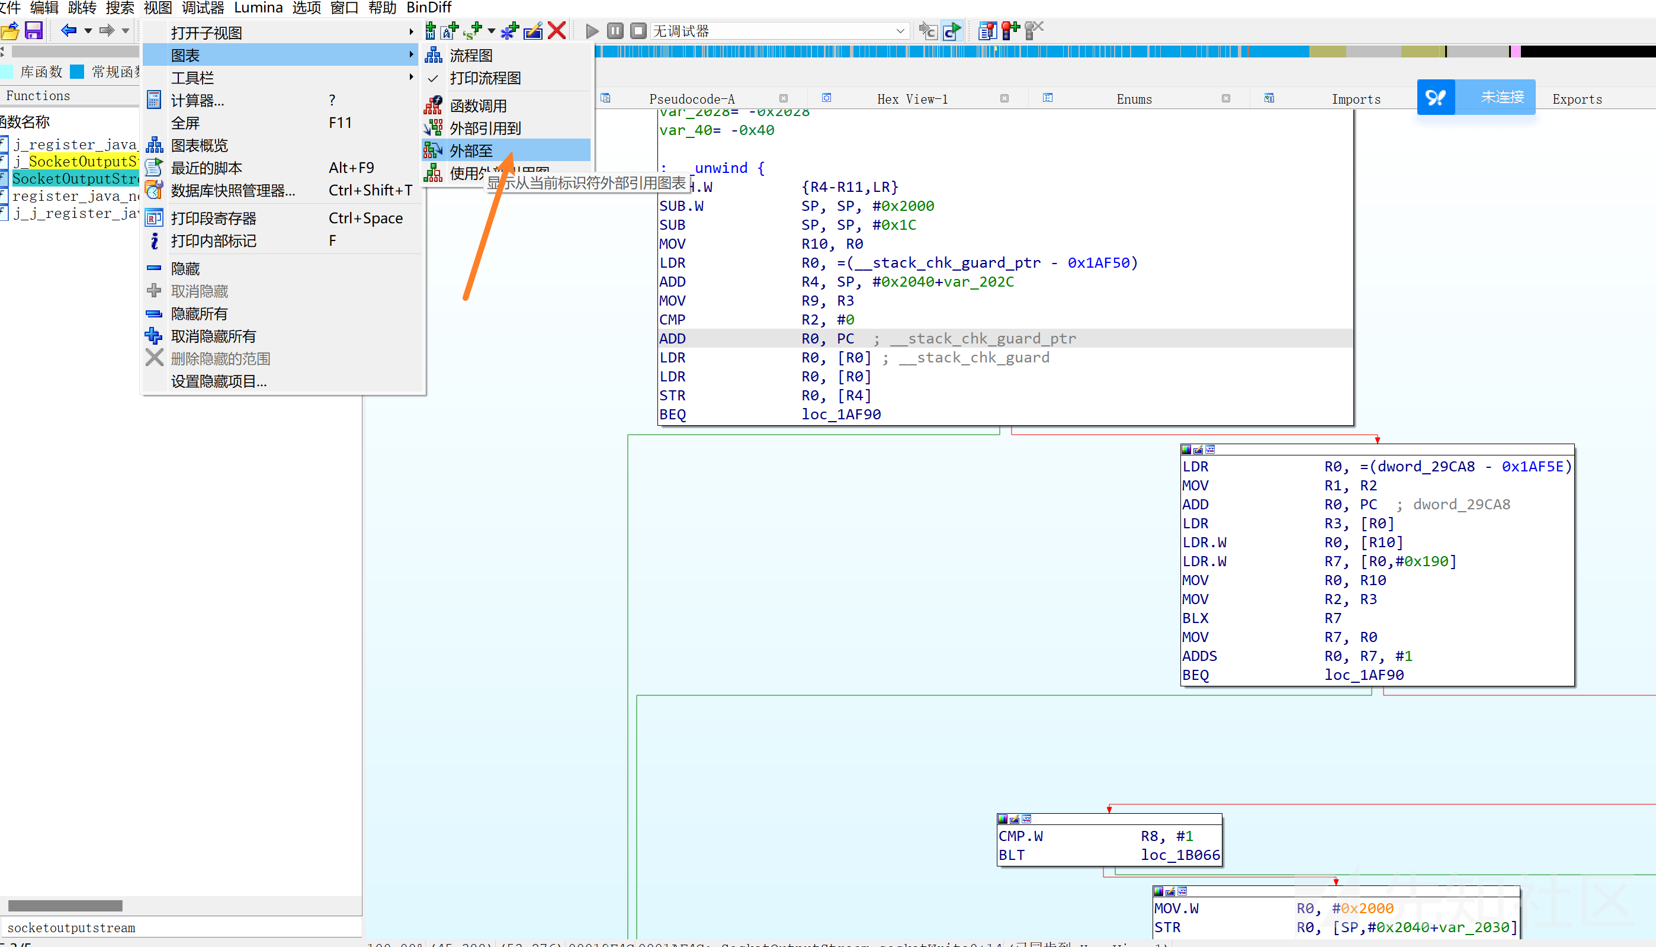
Task: Click 外部引用到 xrefs-to item
Action: tap(506, 128)
